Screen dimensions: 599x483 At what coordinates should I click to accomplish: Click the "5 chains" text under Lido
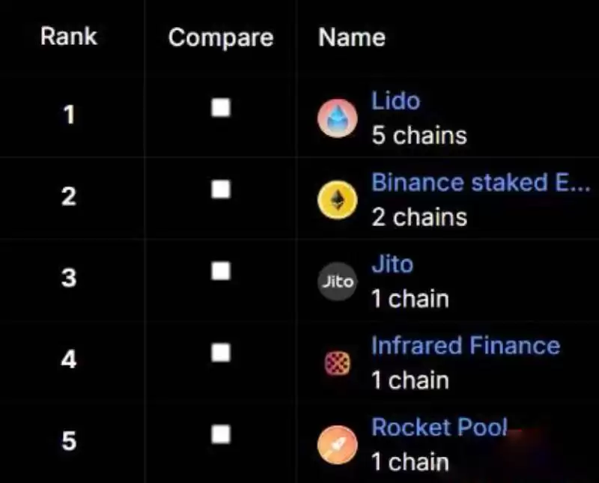click(419, 136)
